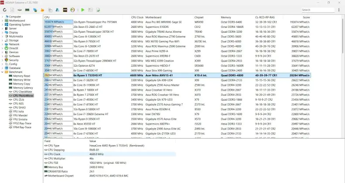Select the Memory Latency benchmark

(x=23, y=88)
